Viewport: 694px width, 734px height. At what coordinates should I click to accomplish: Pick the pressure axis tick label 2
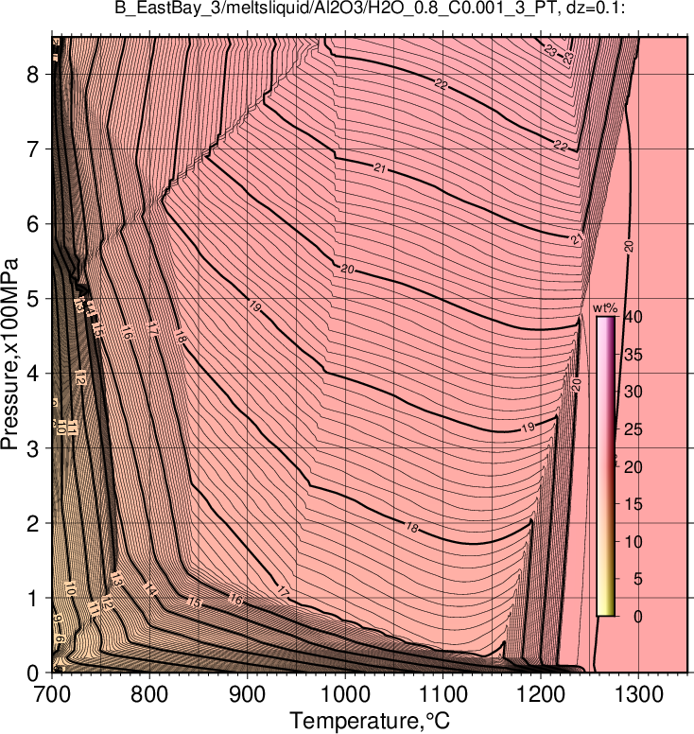click(x=33, y=523)
